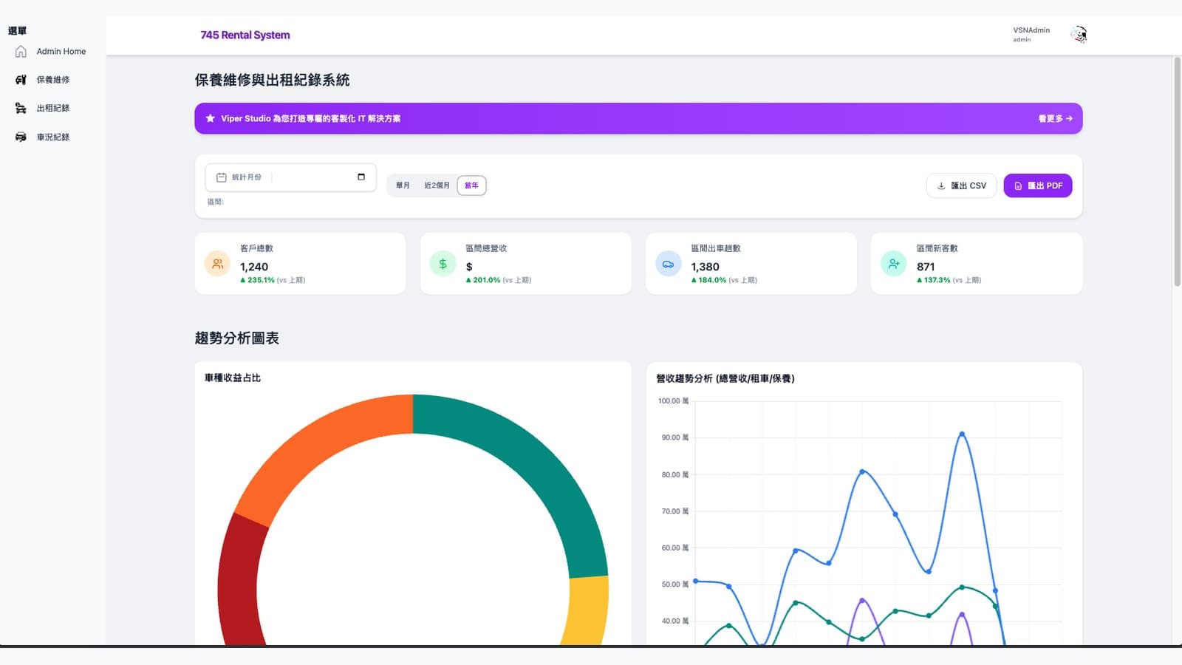
Task: Click the 871 new customers value
Action: (x=926, y=267)
